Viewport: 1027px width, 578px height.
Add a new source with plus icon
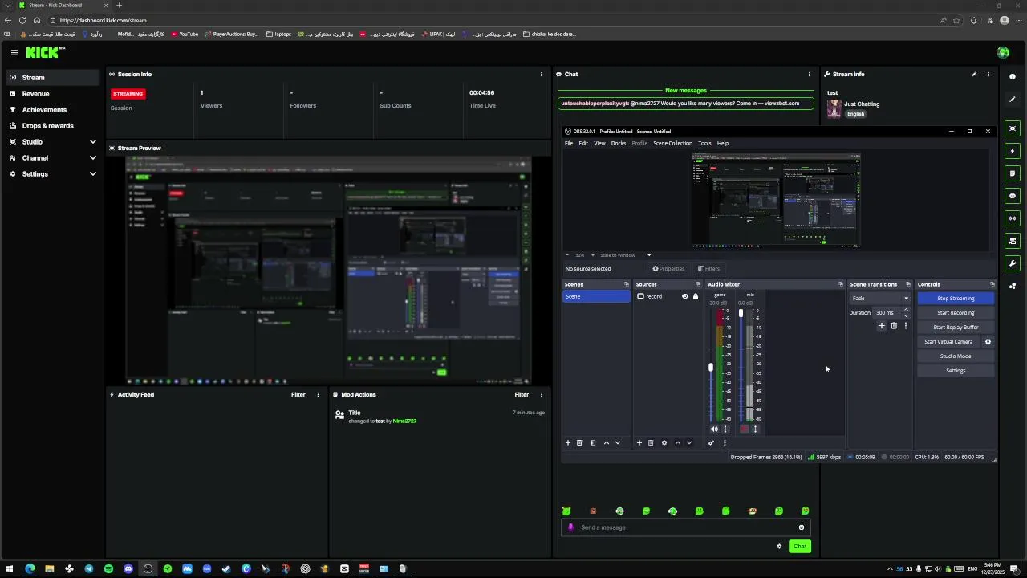[639, 443]
